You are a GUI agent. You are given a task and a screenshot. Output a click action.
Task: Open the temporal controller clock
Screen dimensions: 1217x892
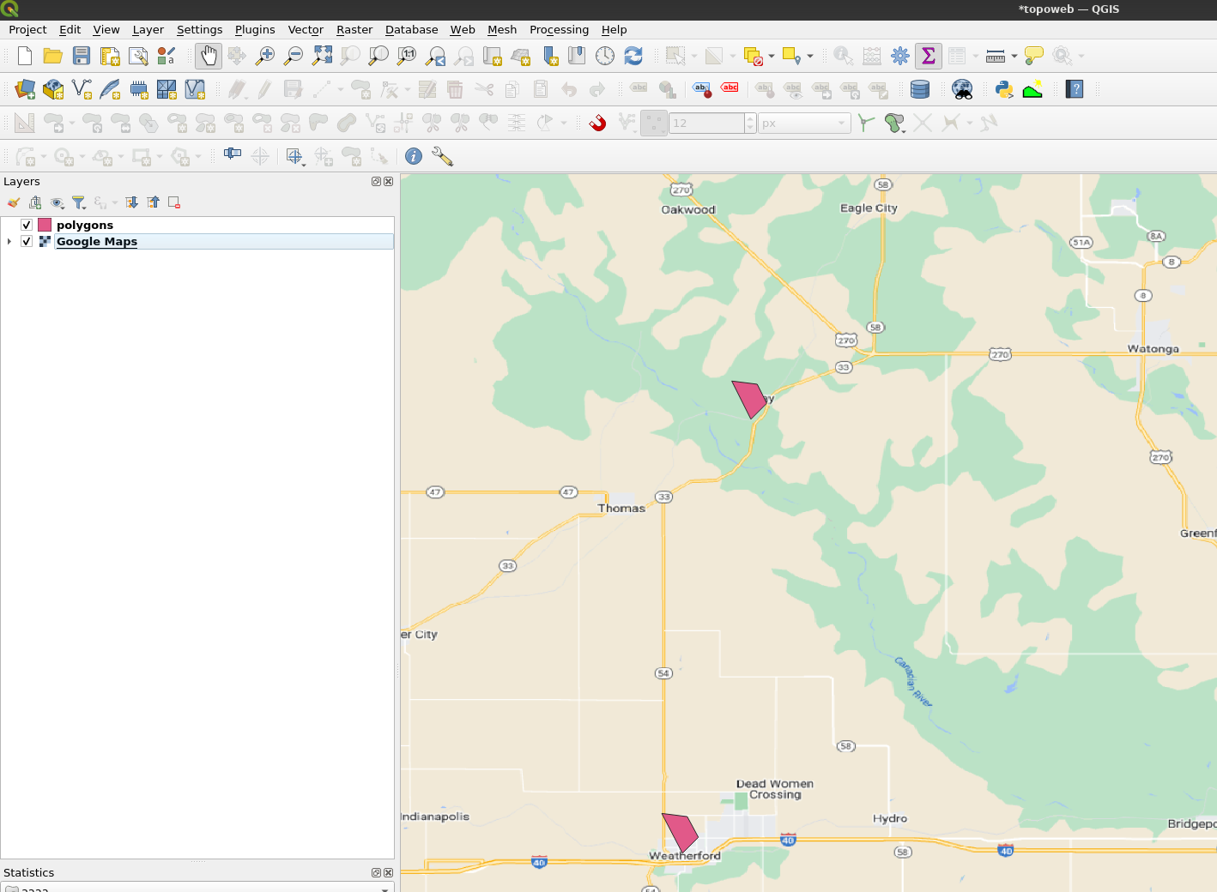(x=605, y=56)
